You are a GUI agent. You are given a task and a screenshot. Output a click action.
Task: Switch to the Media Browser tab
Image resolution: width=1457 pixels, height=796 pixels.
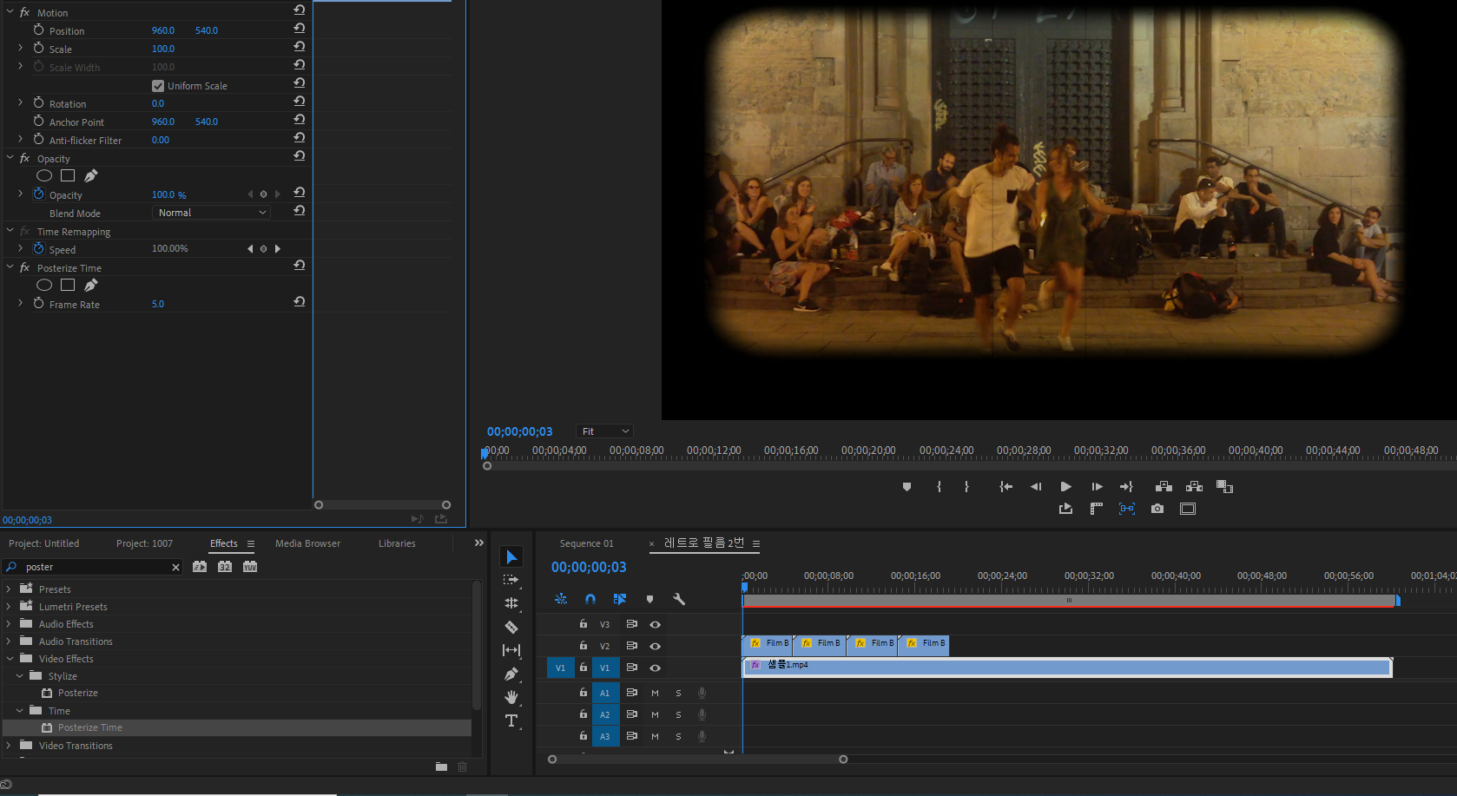click(x=307, y=543)
